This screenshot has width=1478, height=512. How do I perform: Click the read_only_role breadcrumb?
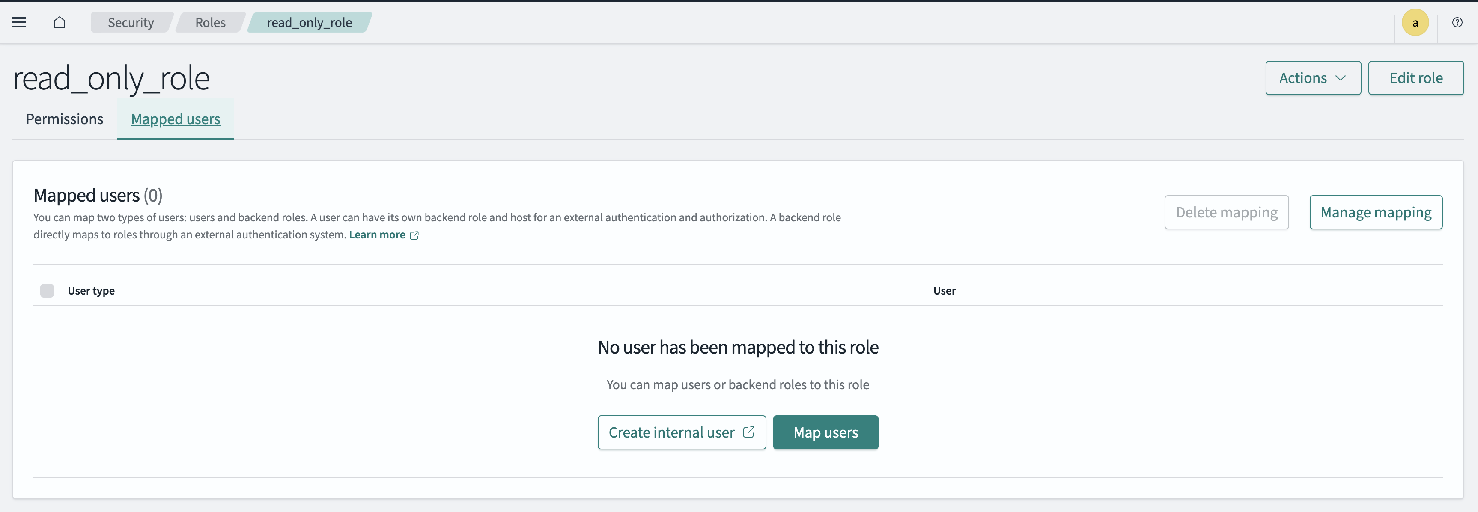pos(310,22)
